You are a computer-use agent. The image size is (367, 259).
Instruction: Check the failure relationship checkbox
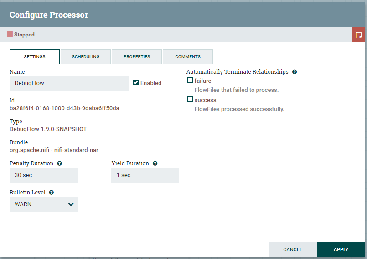pyautogui.click(x=190, y=81)
